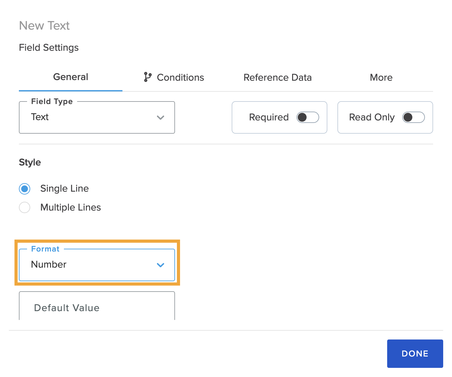
Task: Click the New Text heading
Action: pyautogui.click(x=44, y=26)
